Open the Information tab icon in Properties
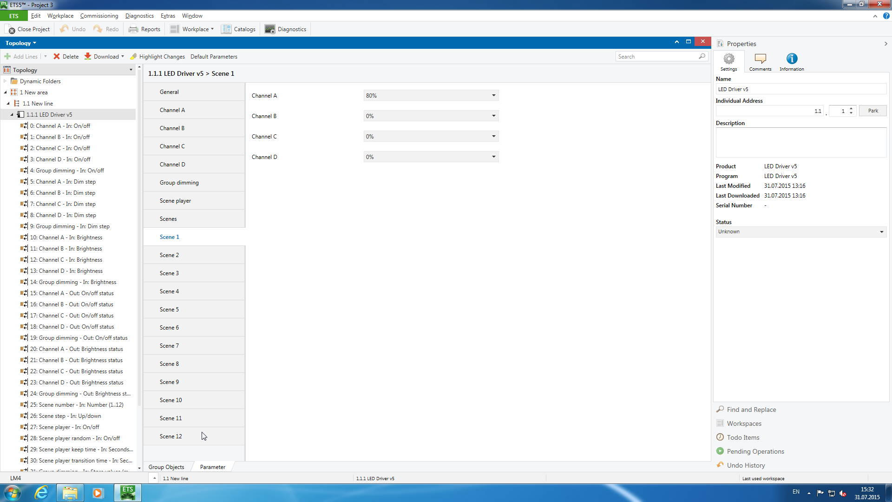Screen dimensions: 892x502 792,59
